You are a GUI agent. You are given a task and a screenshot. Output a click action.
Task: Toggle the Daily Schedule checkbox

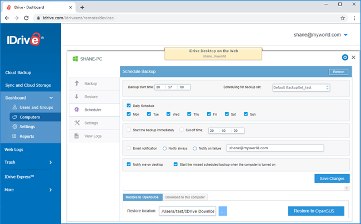click(x=129, y=106)
